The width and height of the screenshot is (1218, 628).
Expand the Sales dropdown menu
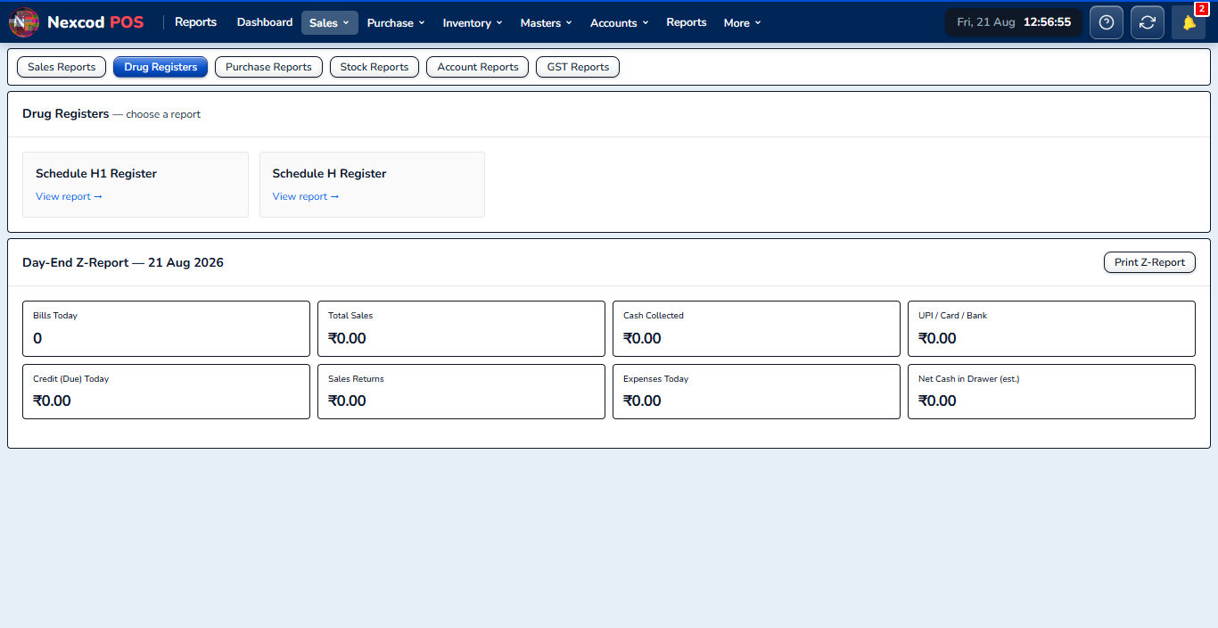(330, 22)
